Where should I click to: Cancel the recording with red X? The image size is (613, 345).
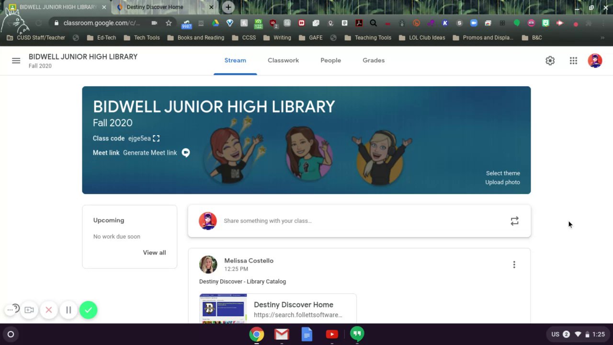tap(49, 310)
